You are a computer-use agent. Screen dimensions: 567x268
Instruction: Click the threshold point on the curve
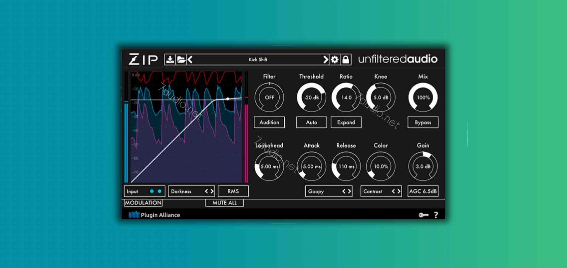228,99
